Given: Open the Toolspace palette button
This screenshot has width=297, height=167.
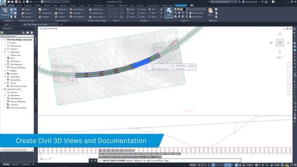Looking at the screenshot, I should [x=5, y=13].
